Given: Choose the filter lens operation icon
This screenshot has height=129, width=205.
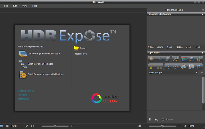Looking at the screenshot, I should pyautogui.click(x=167, y=59).
